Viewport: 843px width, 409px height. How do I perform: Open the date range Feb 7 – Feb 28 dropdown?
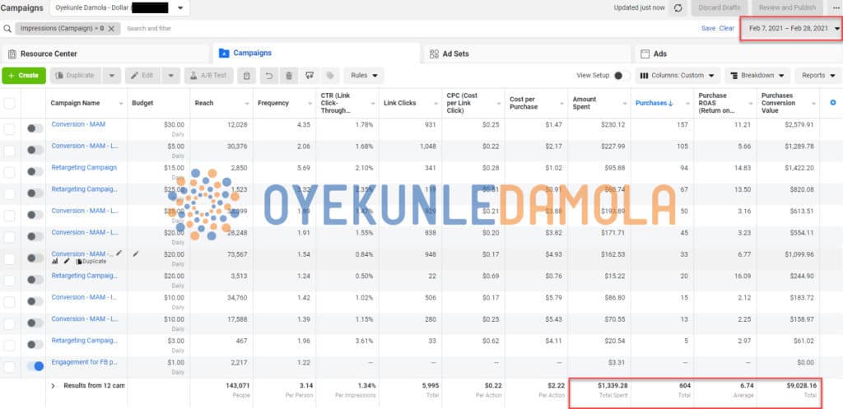pyautogui.click(x=791, y=29)
